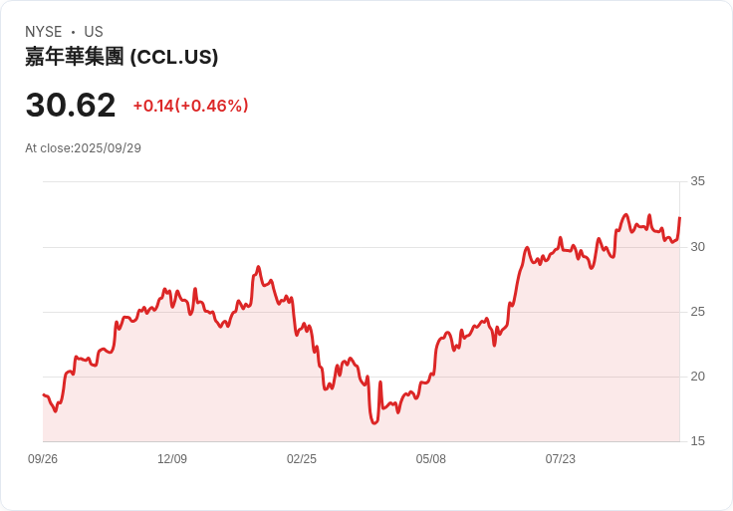Click the 35 y-axis label
This screenshot has width=733, height=511.
pyautogui.click(x=697, y=181)
